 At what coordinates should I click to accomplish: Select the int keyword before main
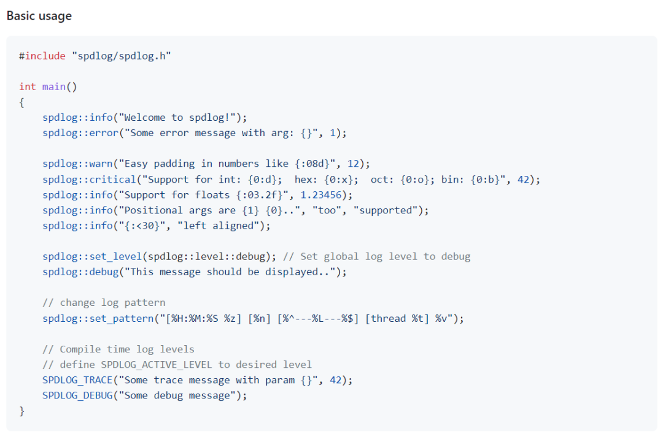pos(28,87)
